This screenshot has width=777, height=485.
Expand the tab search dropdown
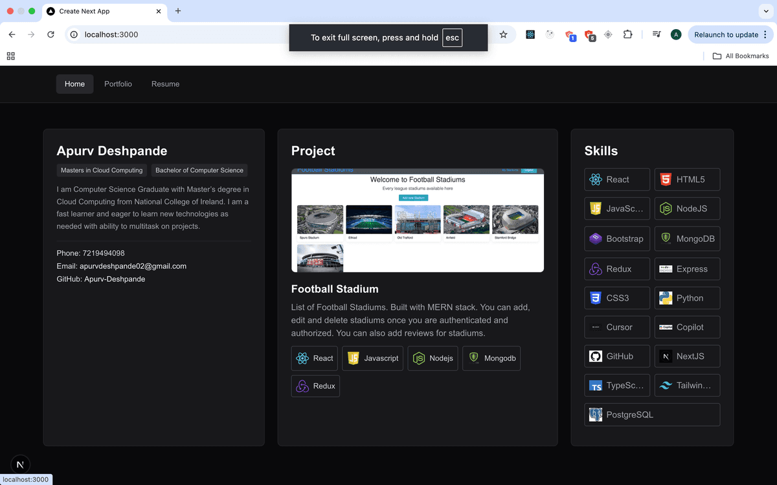point(767,11)
